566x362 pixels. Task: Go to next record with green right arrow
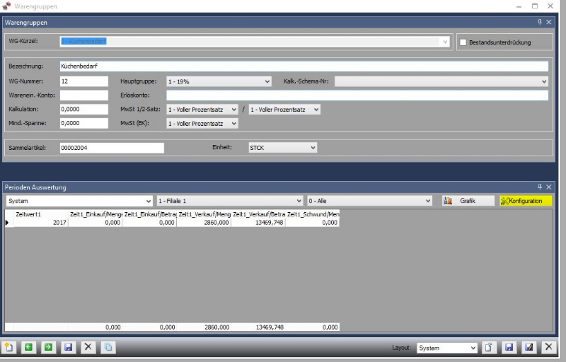click(48, 347)
